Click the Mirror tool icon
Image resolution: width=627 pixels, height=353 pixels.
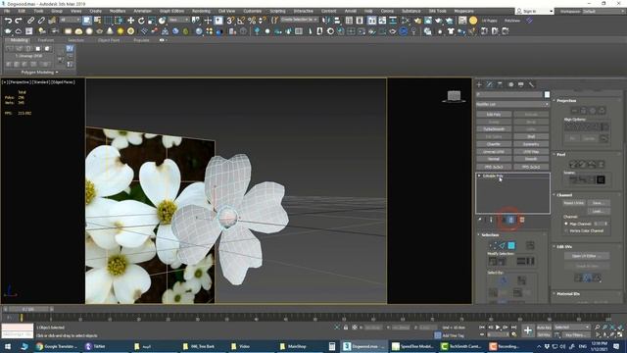pos(326,20)
